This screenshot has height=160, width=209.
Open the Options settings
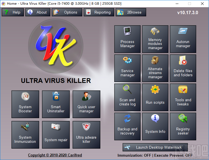67,12
